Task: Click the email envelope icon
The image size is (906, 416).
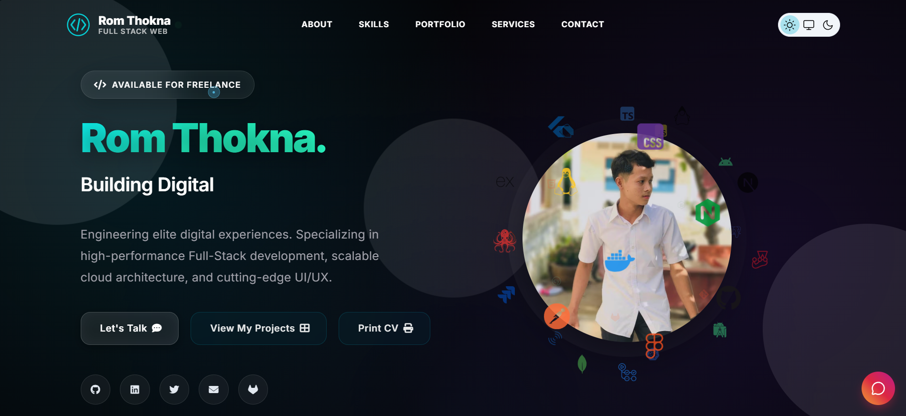Action: click(x=213, y=390)
